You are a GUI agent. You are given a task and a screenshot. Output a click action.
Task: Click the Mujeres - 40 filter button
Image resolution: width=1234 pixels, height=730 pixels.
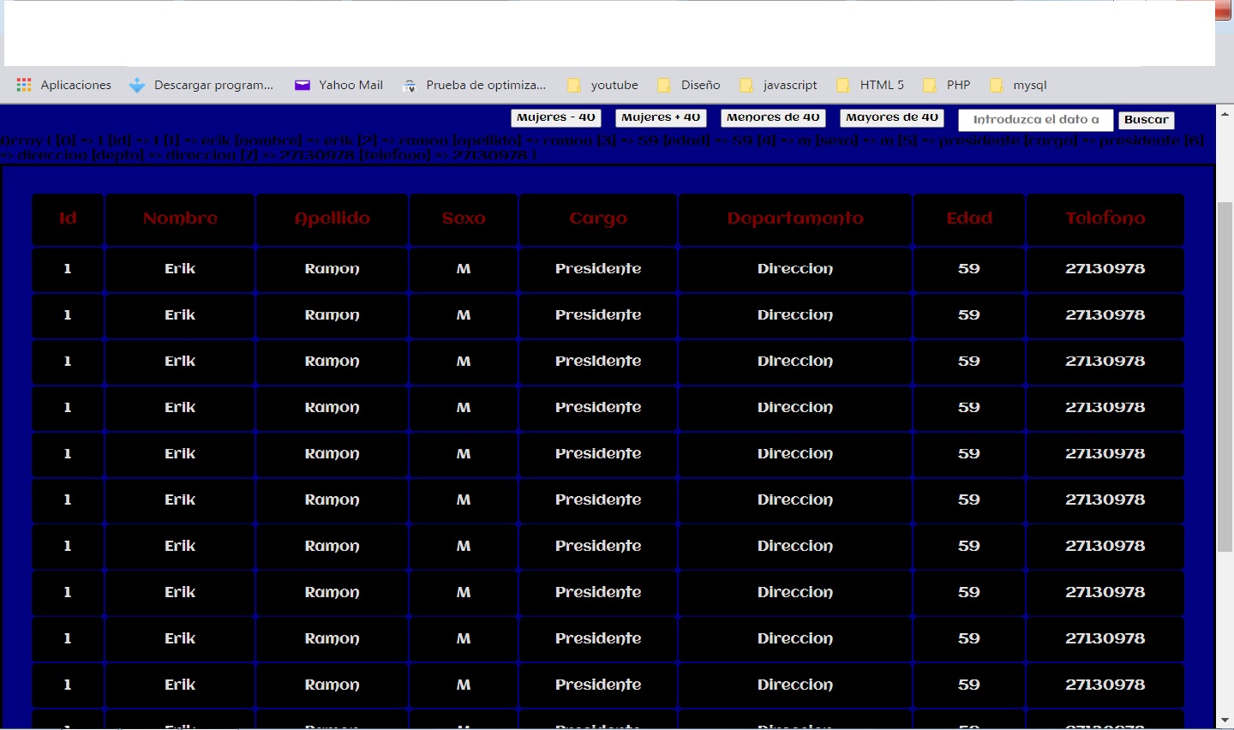[x=556, y=117]
